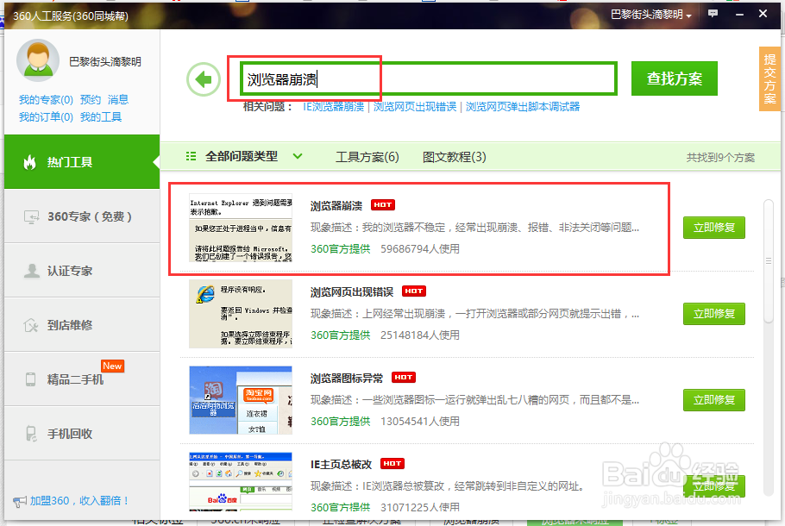Open the 消息 link
The width and height of the screenshot is (785, 526).
pyautogui.click(x=118, y=99)
